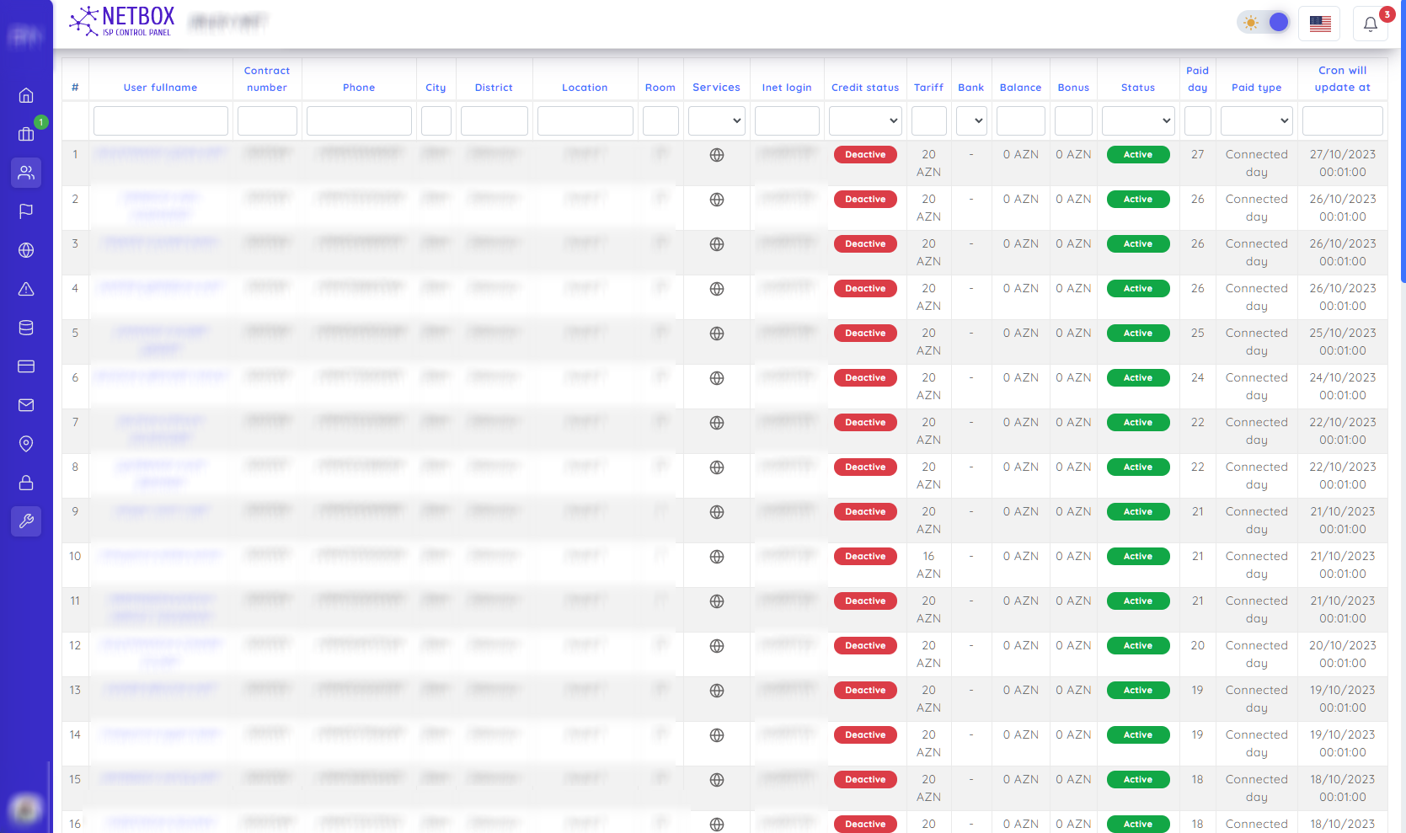Click the briefcase icon with green badge
Viewport: 1406px width, 833px height.
coord(26,134)
